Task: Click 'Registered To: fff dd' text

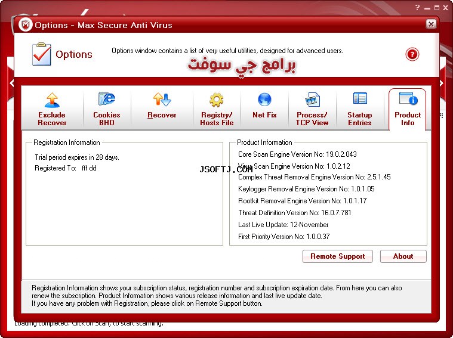Action: [x=66, y=168]
